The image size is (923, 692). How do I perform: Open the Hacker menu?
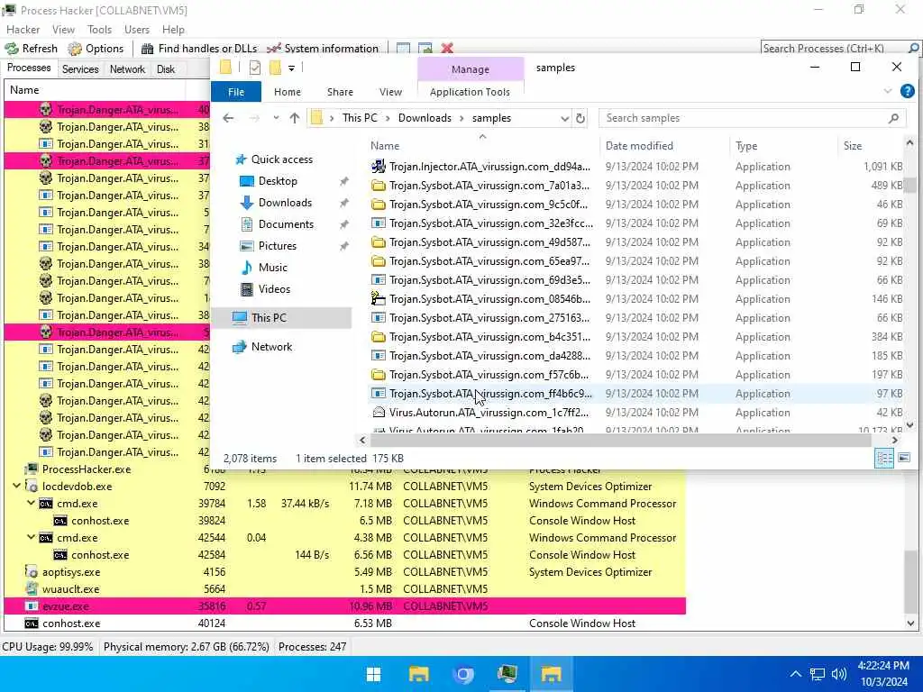[23, 30]
